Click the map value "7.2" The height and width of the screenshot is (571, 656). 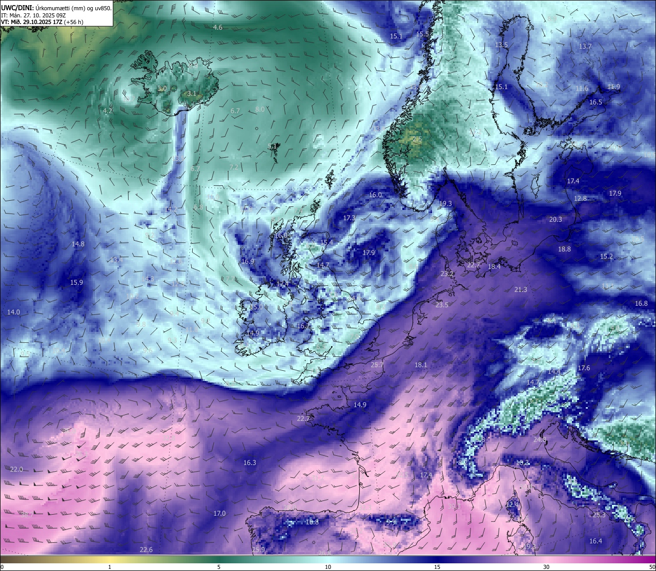pyautogui.click(x=234, y=167)
